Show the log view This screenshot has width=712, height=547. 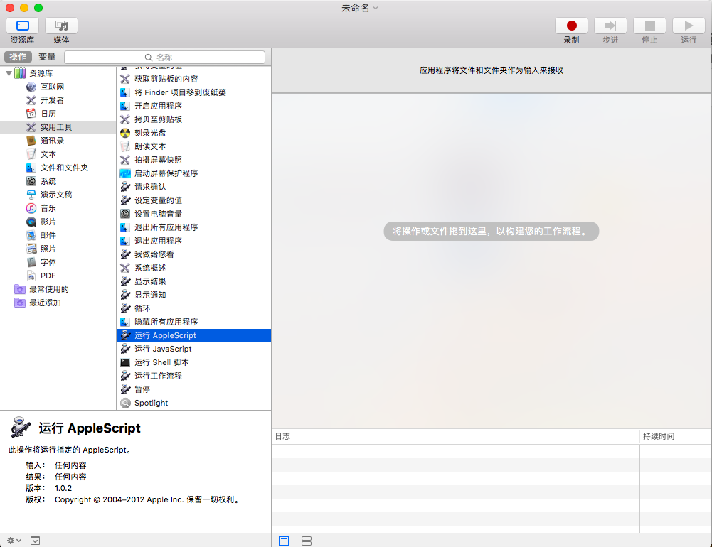[x=284, y=541]
